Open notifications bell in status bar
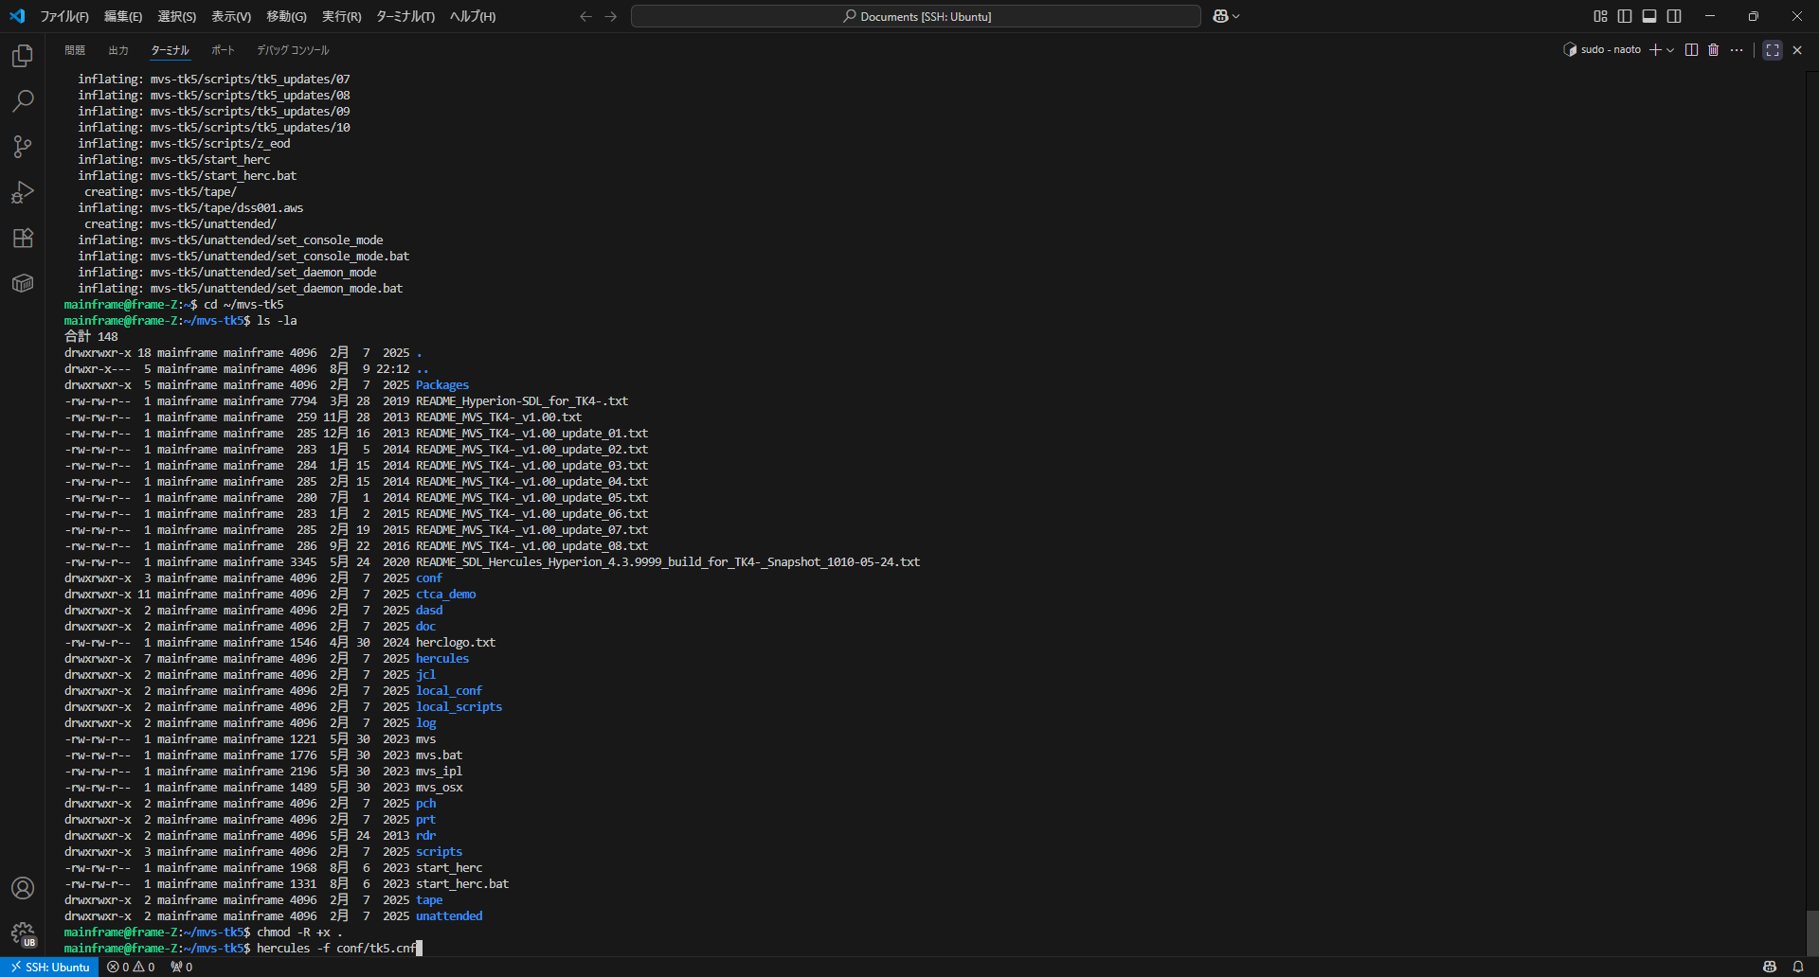 (1797, 967)
